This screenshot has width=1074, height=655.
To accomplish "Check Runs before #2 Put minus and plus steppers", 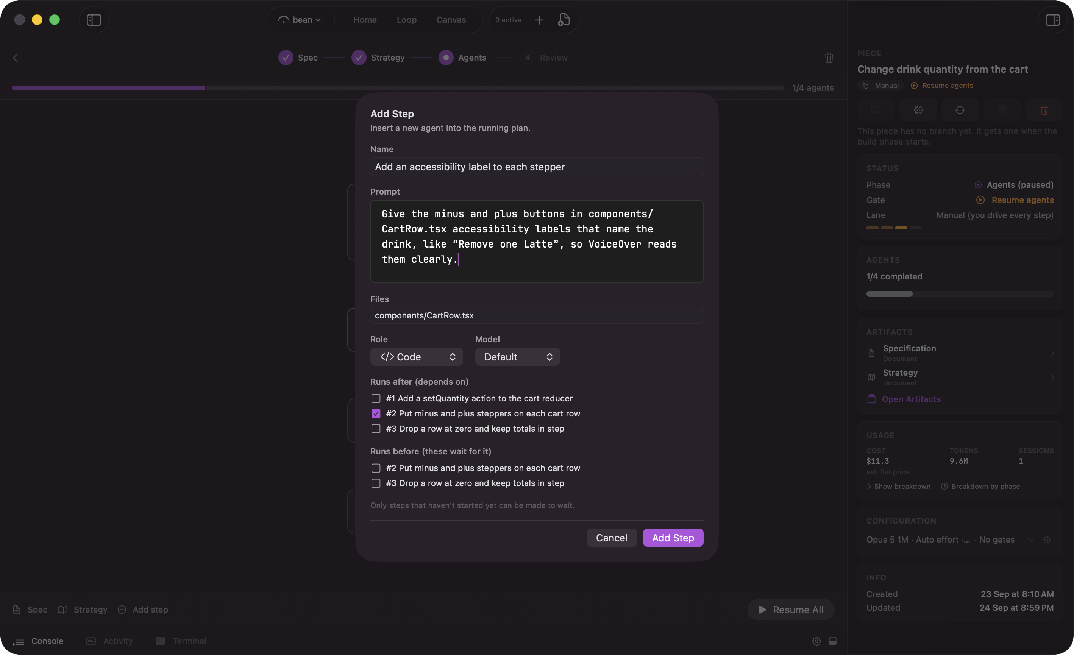I will [x=376, y=468].
